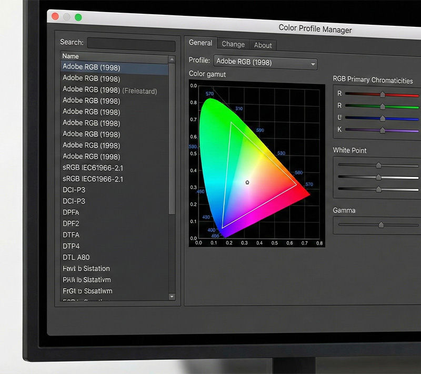Viewport: 421px width, 374px height.
Task: Open the Change tab
Action: 233,45
